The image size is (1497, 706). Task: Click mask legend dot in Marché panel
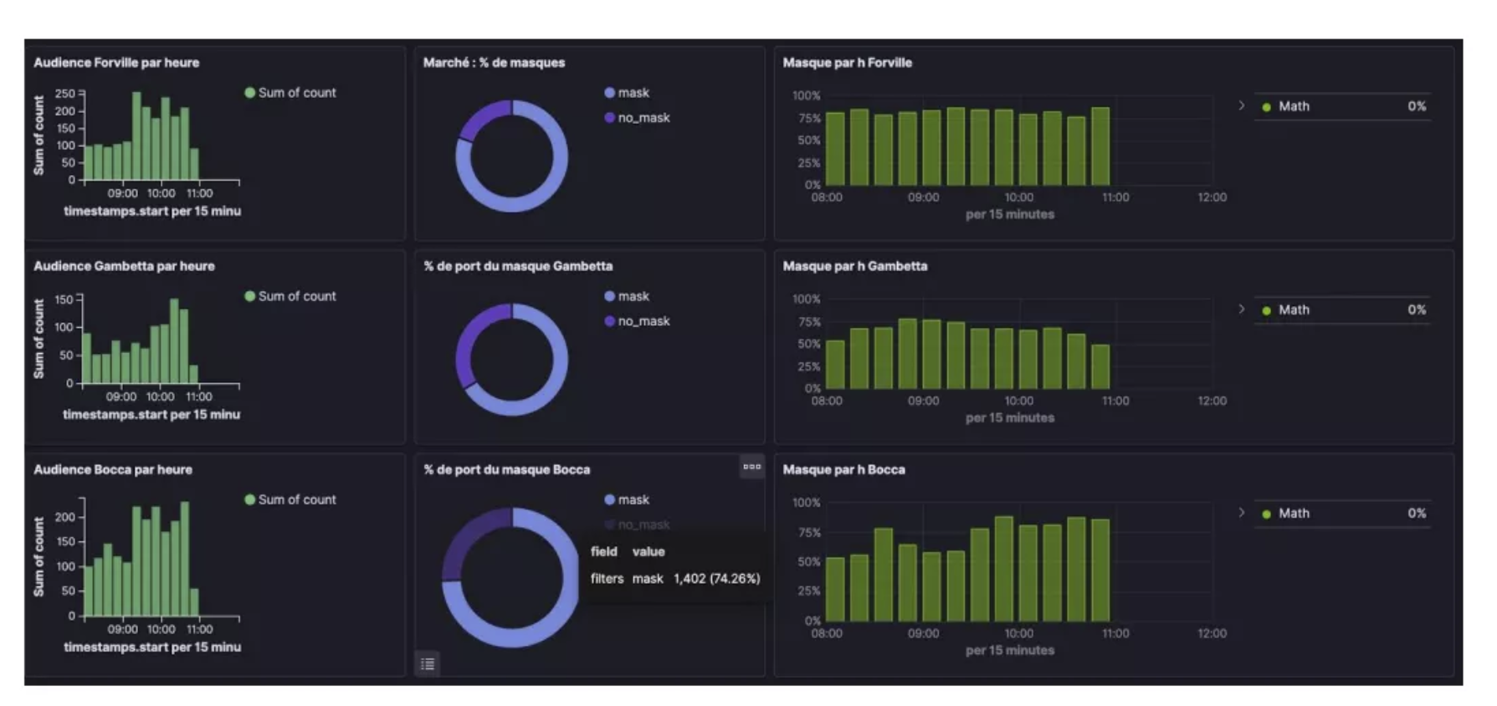click(609, 93)
